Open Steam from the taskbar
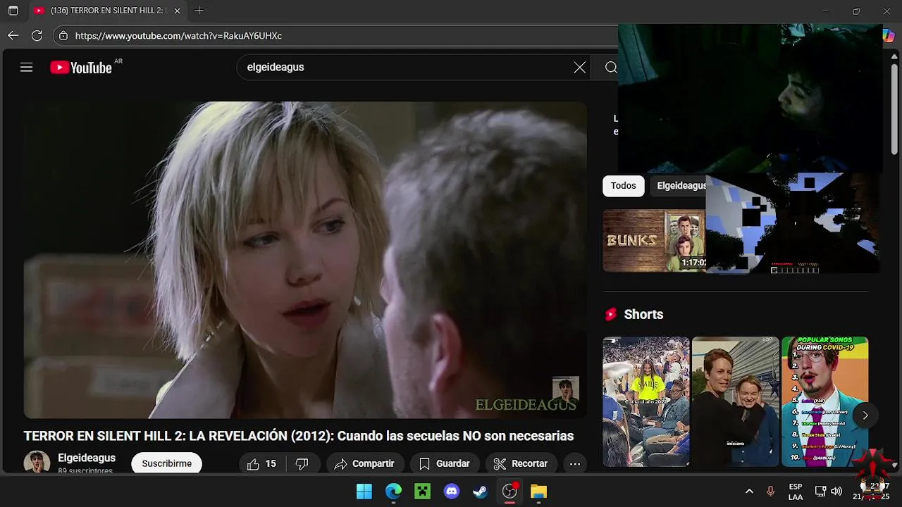Viewport: 902px width, 507px height. [481, 492]
